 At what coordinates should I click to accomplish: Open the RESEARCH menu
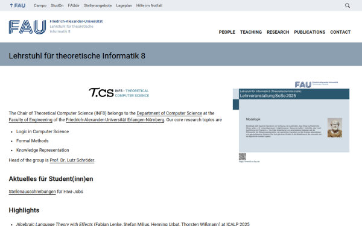point(278,32)
